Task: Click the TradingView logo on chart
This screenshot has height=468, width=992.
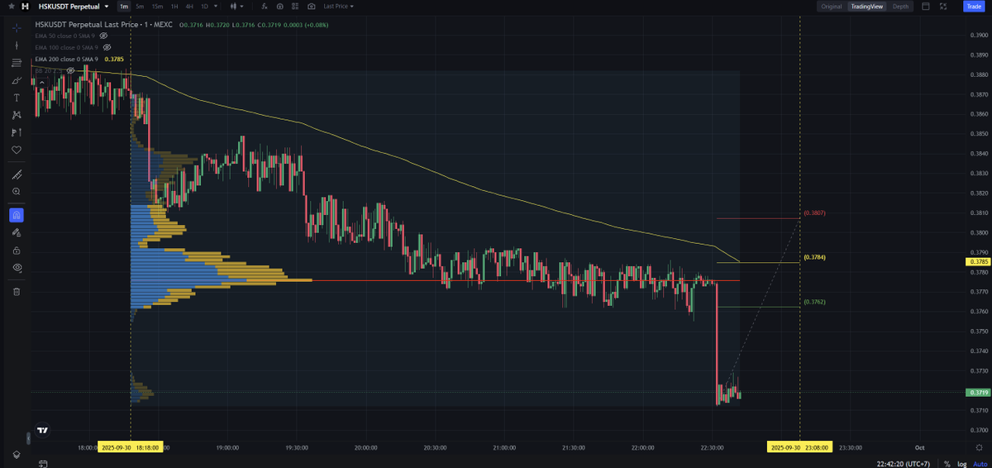Action: (42, 431)
